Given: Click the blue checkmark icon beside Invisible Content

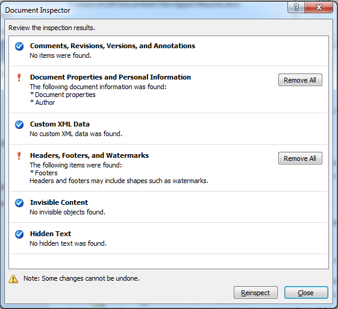Looking at the screenshot, I should (19, 203).
